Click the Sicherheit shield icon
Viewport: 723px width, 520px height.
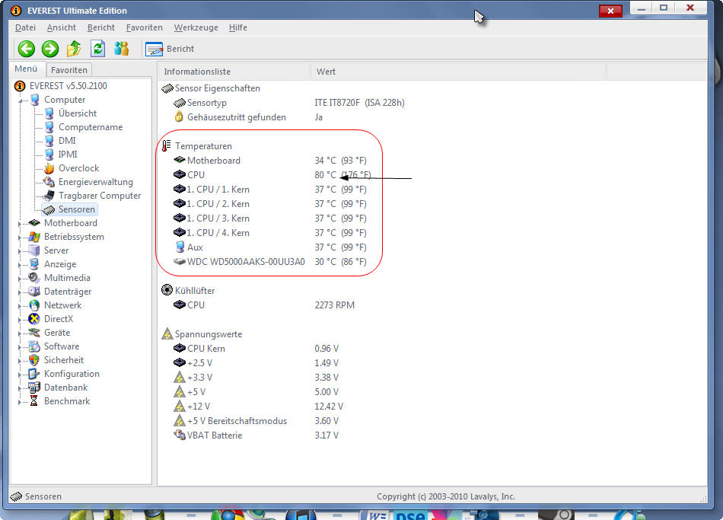pyautogui.click(x=34, y=360)
